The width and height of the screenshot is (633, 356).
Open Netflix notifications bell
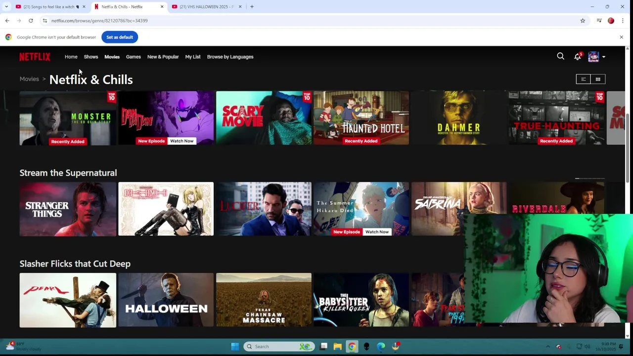tap(577, 56)
